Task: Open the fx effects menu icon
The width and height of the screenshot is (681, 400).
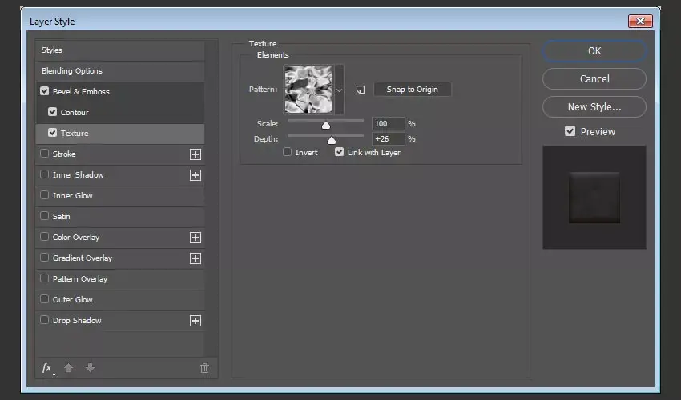Action: click(47, 368)
